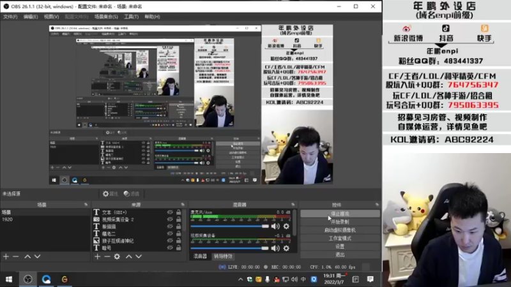Click 'CPU: 1.0%, 60.00 fps' status text

pyautogui.click(x=332, y=267)
